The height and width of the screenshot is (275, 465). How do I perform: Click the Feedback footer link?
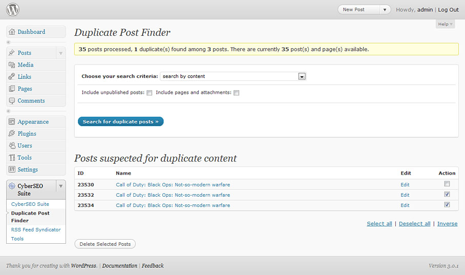153,266
